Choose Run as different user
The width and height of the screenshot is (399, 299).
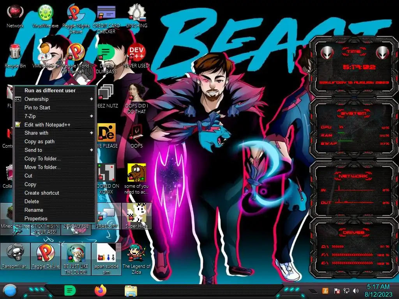point(55,90)
